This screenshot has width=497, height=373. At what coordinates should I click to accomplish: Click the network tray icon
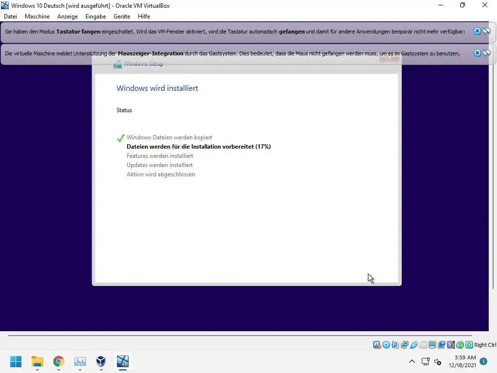(x=426, y=361)
